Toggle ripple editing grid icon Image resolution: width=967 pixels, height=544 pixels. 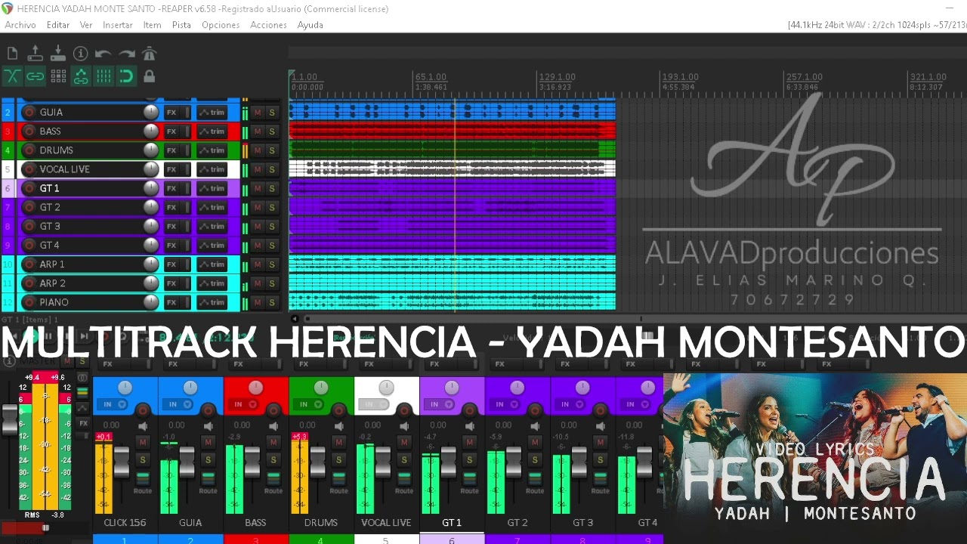point(58,76)
